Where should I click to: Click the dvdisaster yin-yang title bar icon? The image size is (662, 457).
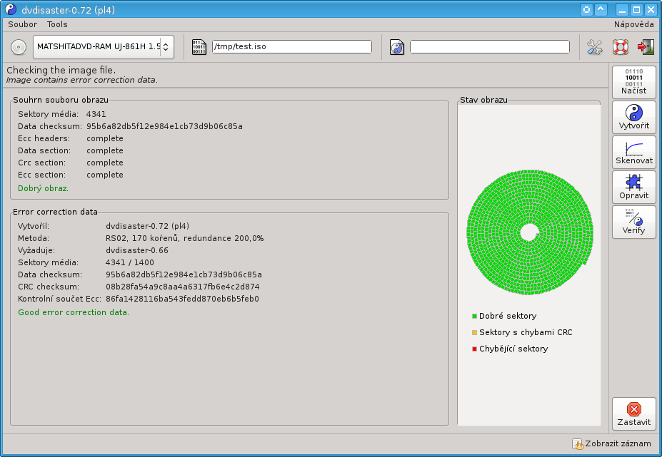pos(11,9)
